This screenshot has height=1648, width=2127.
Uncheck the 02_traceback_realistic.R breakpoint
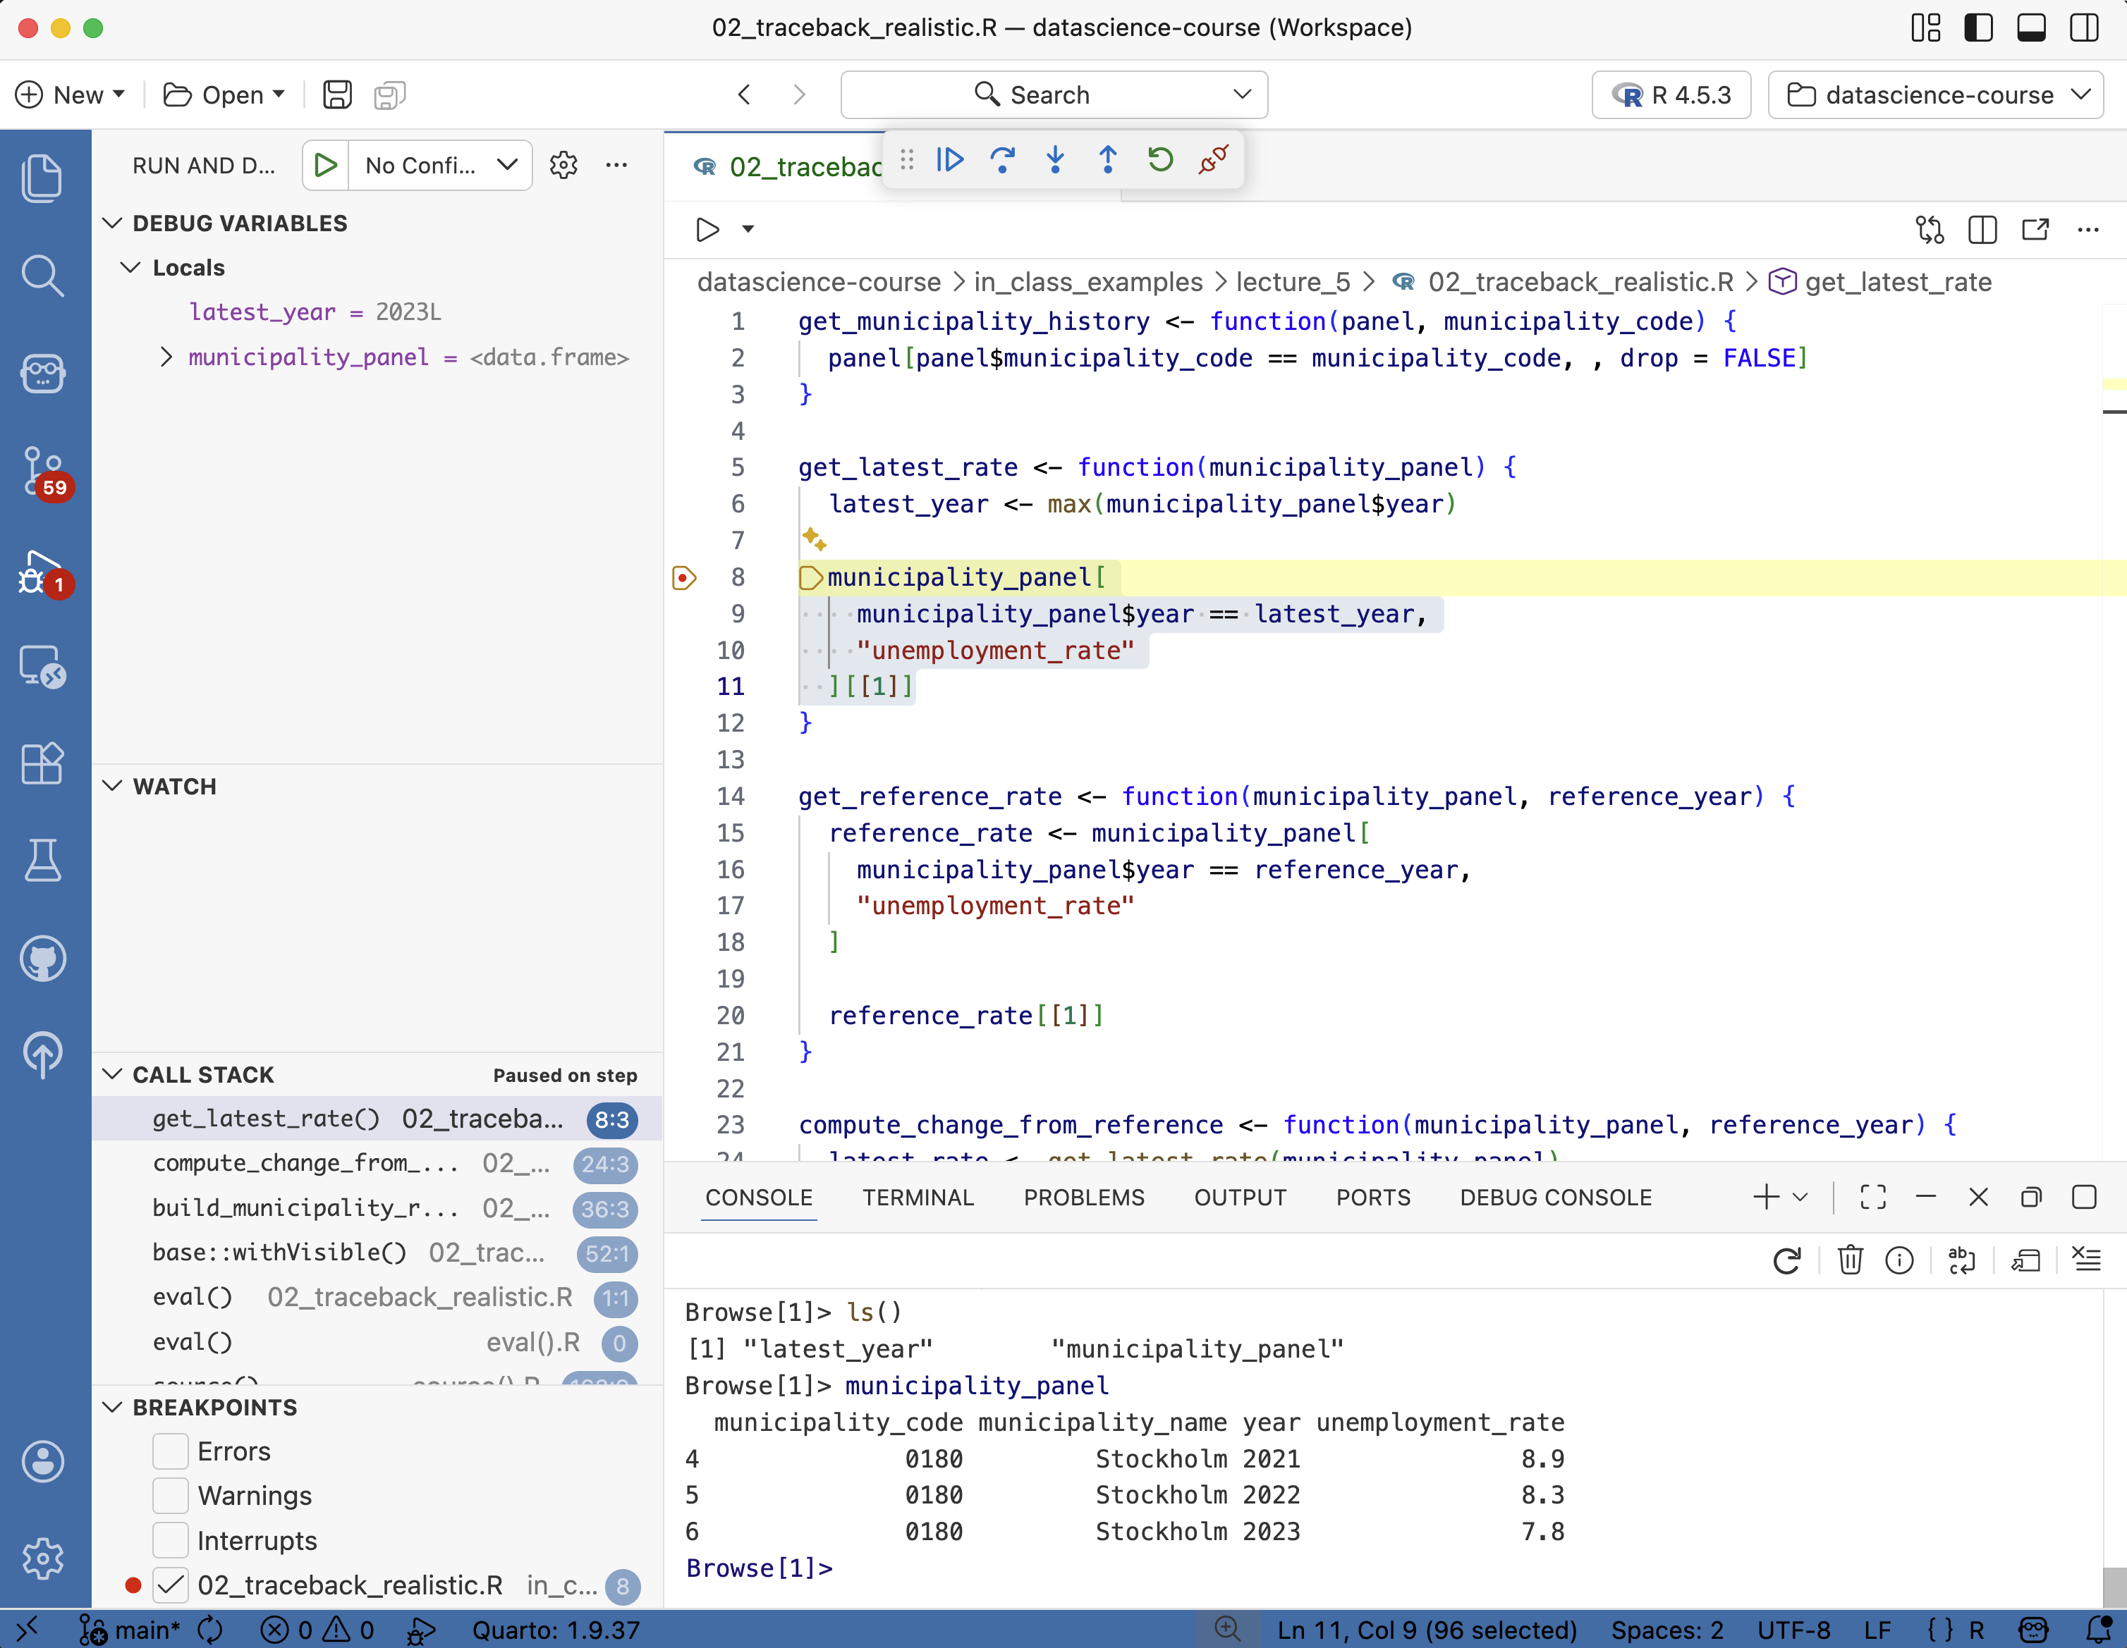click(171, 1585)
